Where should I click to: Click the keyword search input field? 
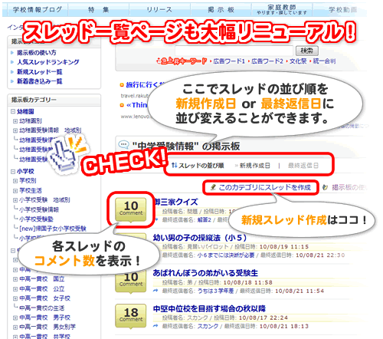234,51
